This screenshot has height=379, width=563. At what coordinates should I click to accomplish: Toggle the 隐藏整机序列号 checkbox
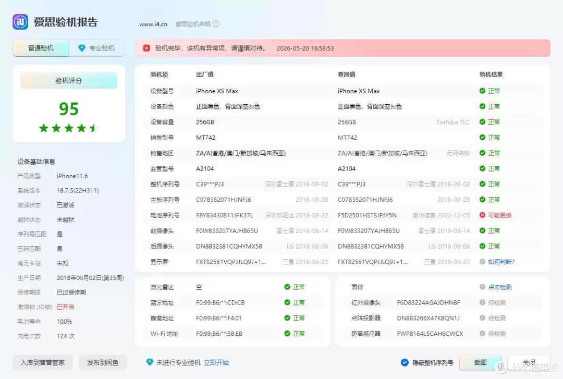tap(405, 362)
